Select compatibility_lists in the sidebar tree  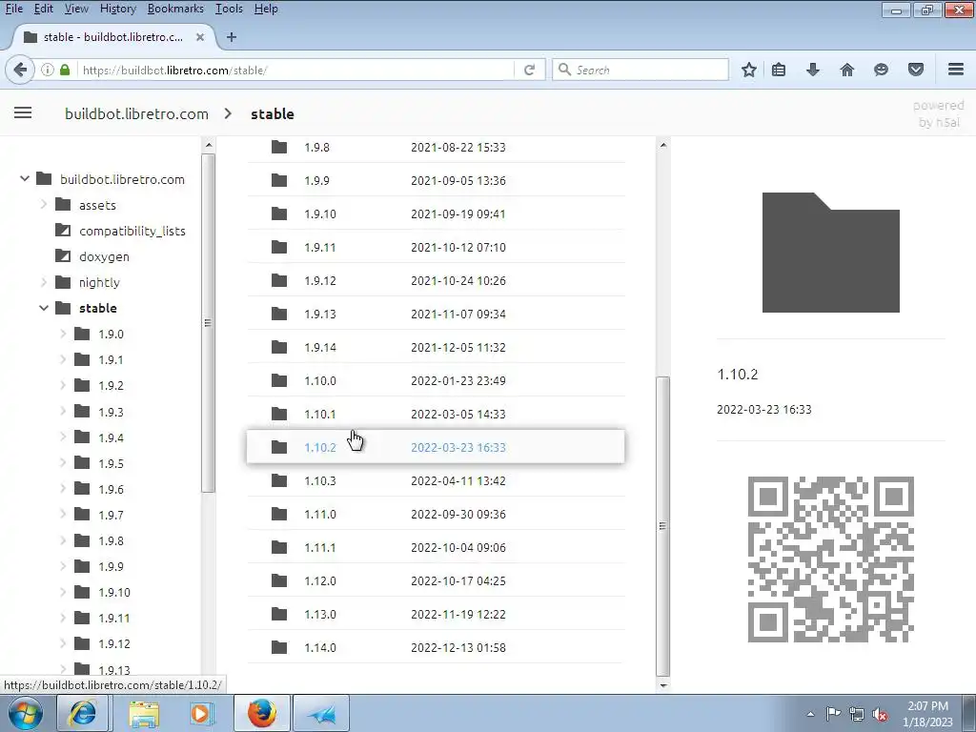coord(132,231)
